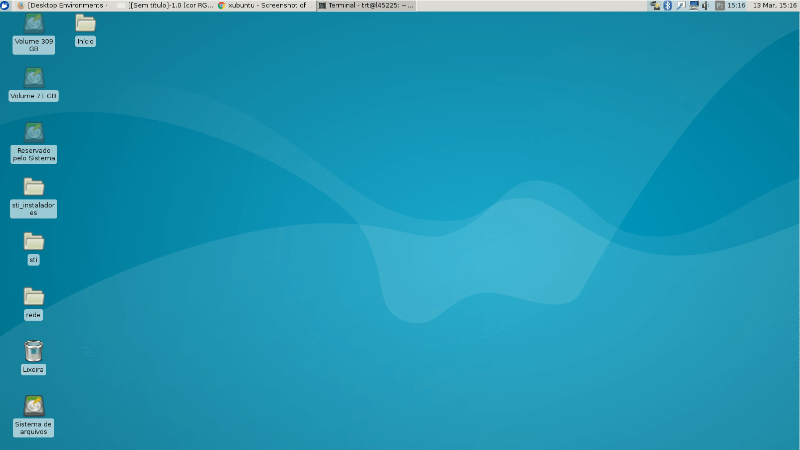Select the Volume 309 GB drive icon
800x450 pixels.
click(34, 24)
